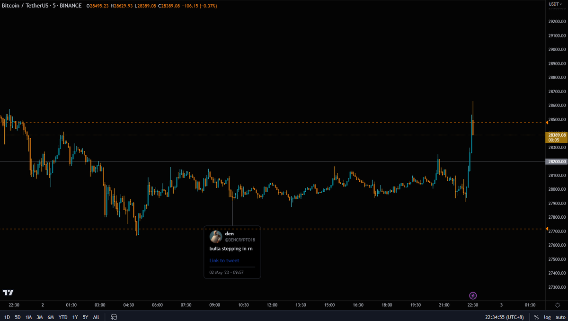Click the 09:00 time axis label

pyautogui.click(x=214, y=305)
